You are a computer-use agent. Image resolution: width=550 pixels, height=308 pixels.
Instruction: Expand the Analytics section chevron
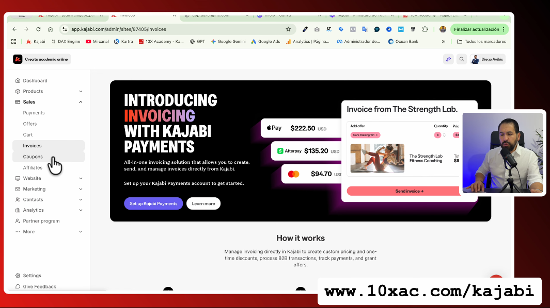tap(81, 210)
